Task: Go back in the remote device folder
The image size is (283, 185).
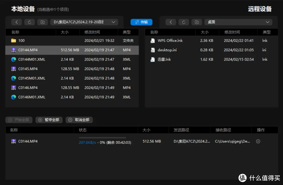Action: 171,22
